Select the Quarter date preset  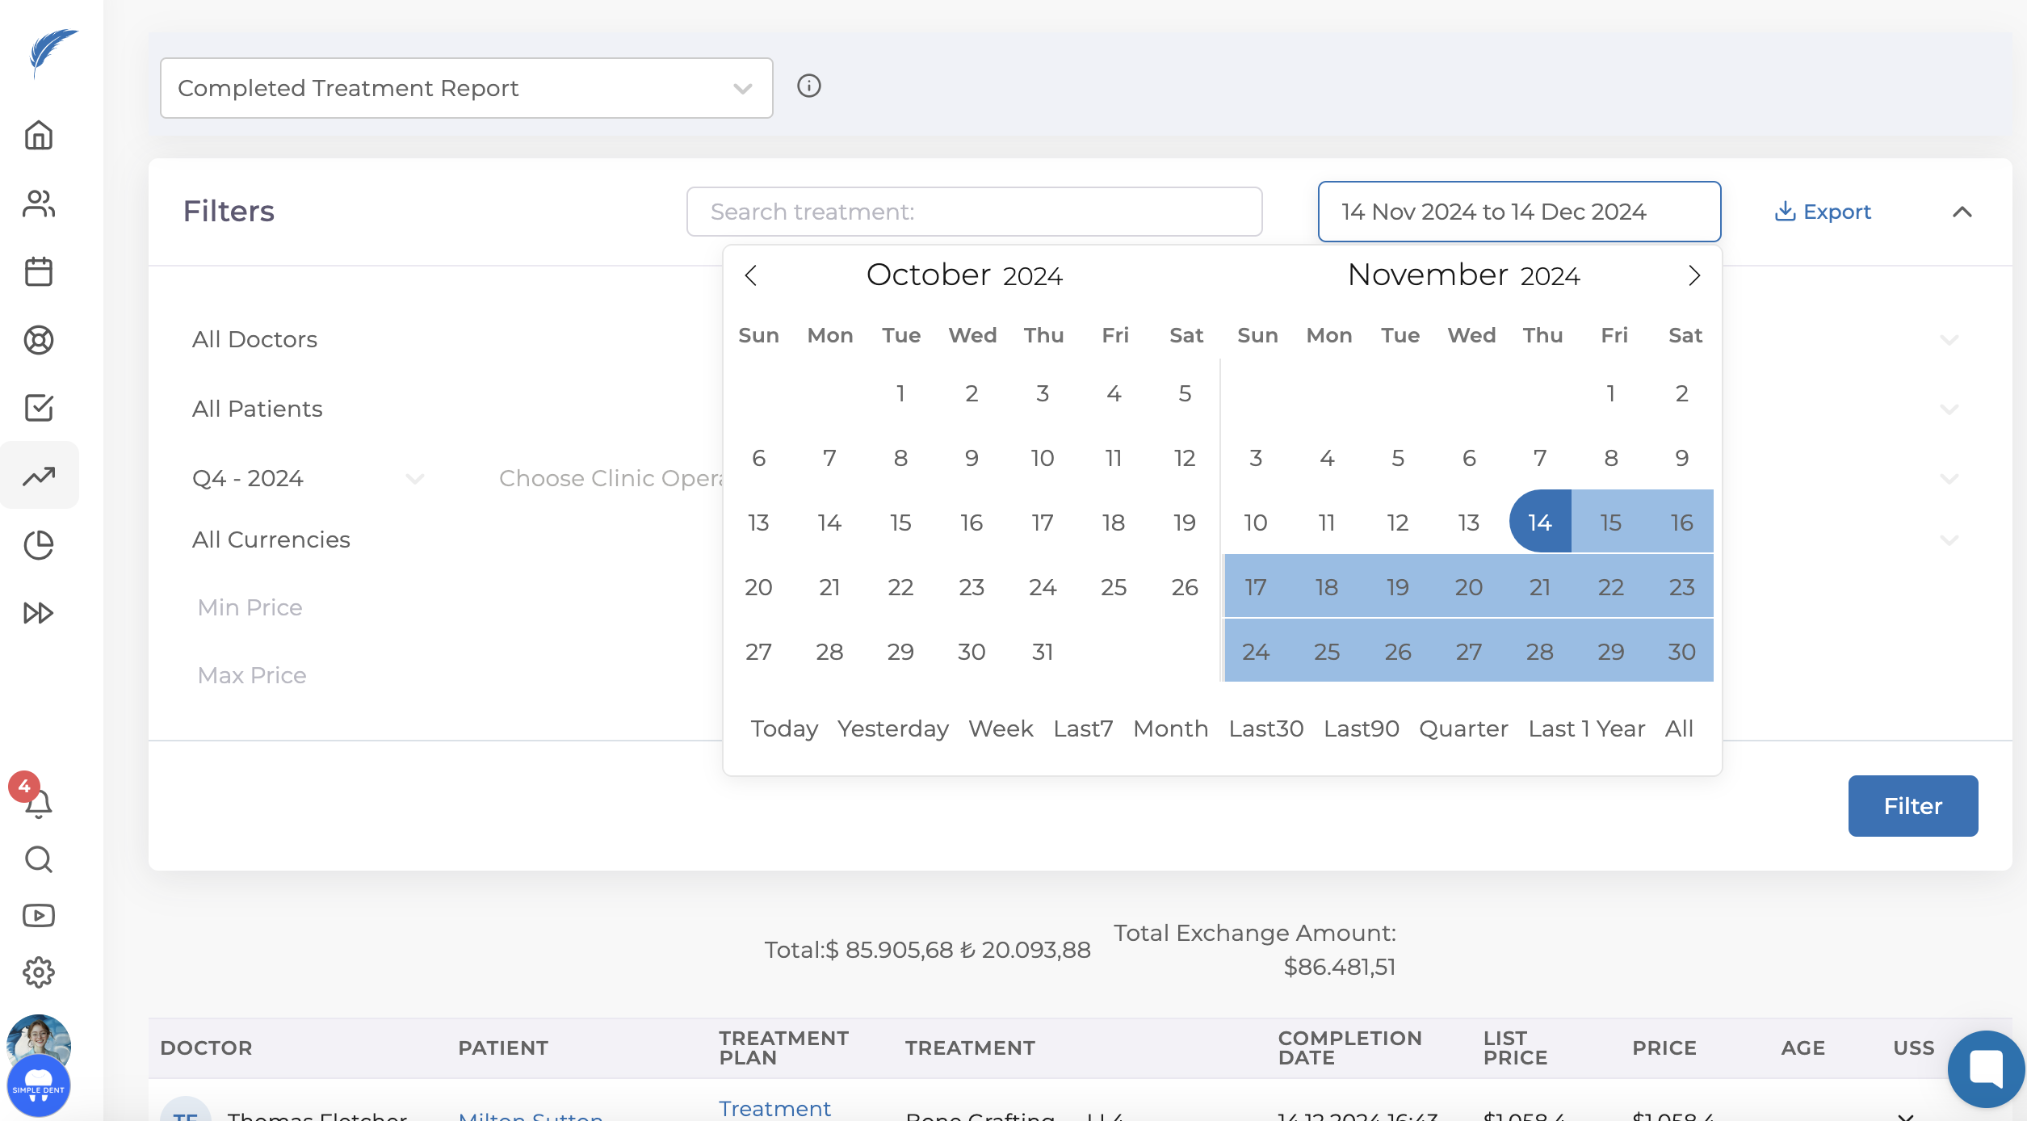[1463, 728]
